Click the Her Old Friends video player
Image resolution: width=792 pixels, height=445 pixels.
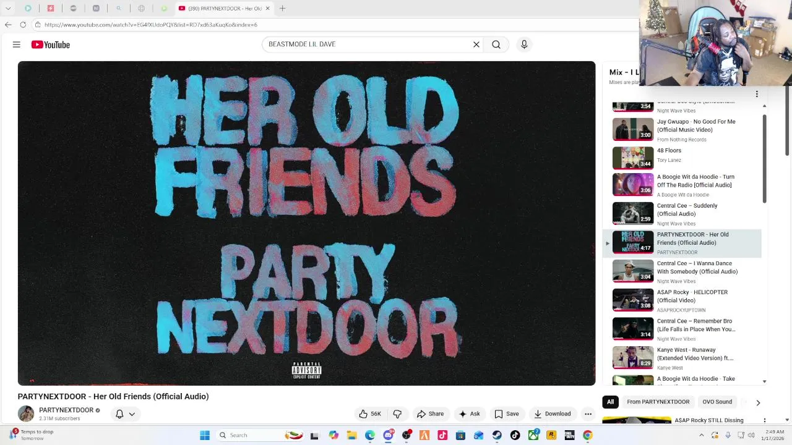point(306,223)
